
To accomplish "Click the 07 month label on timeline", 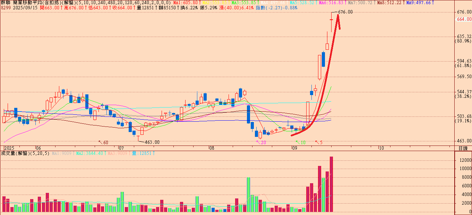I will point(120,148).
